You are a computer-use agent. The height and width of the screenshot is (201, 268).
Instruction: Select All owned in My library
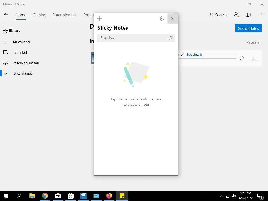click(21, 42)
